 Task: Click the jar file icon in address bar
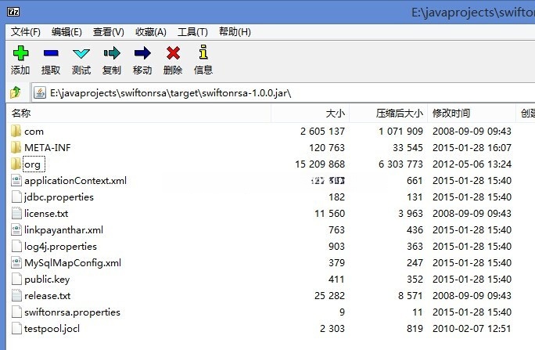click(40, 92)
